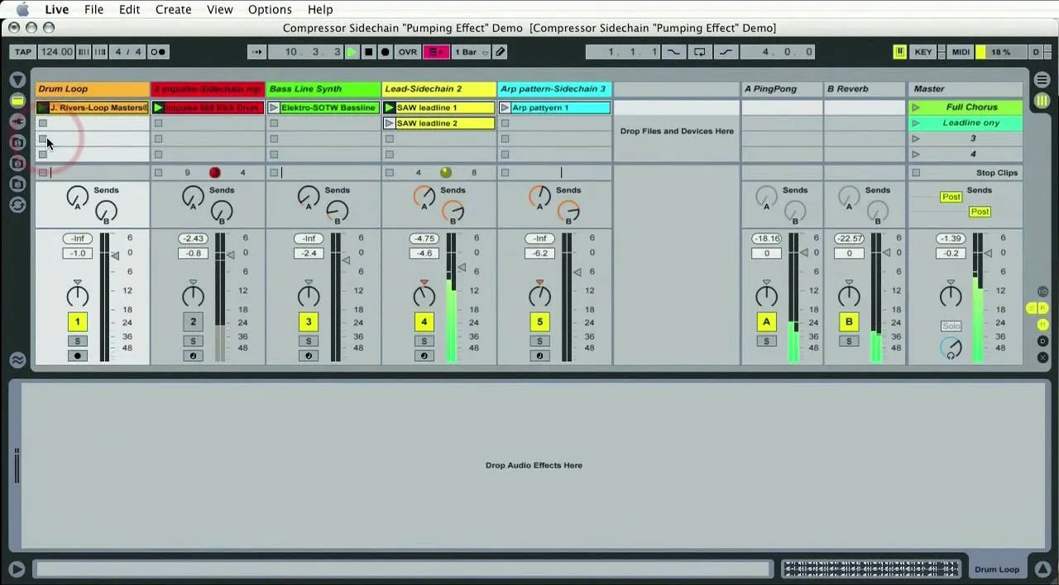1059x585 pixels.
Task: Open the 1 Bar quantization menu
Action: pos(470,52)
